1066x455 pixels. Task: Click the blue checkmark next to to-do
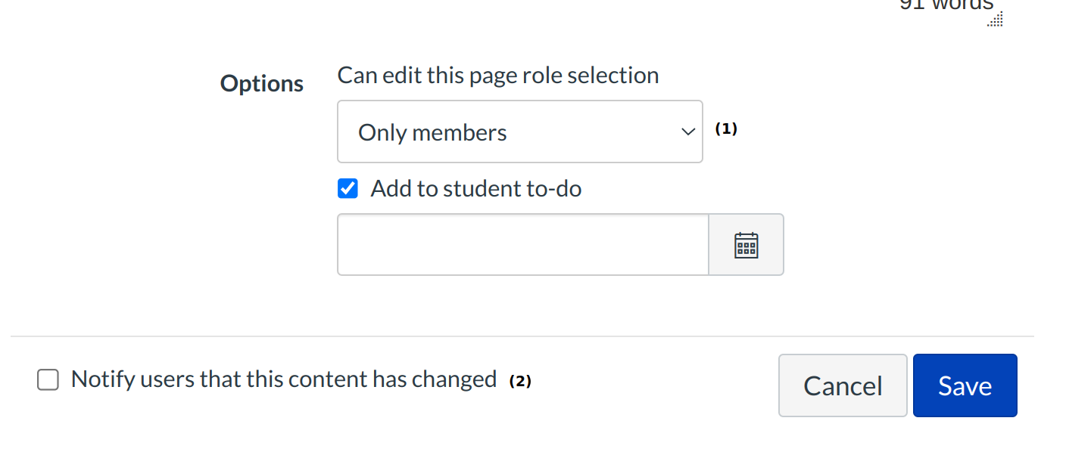(x=348, y=189)
